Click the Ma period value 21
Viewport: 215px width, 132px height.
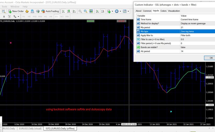[182, 28]
